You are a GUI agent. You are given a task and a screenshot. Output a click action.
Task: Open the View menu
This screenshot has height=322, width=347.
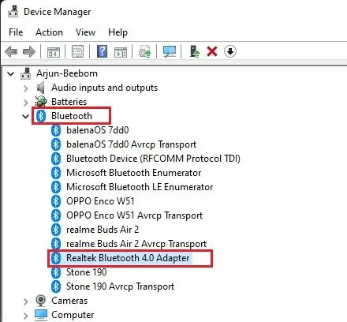(85, 32)
